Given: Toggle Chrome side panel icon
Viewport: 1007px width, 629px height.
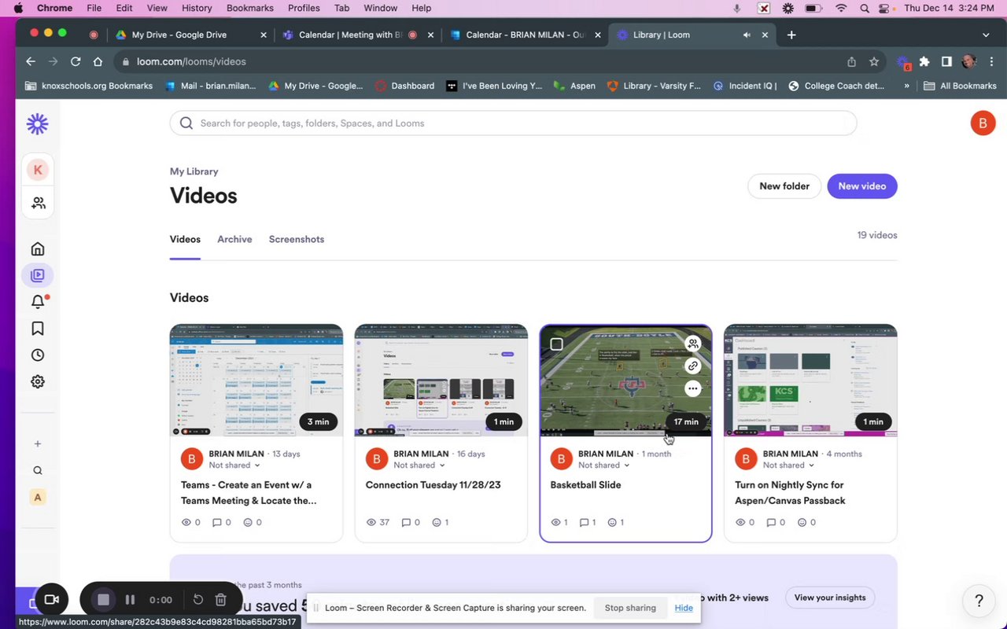Looking at the screenshot, I should 946,61.
